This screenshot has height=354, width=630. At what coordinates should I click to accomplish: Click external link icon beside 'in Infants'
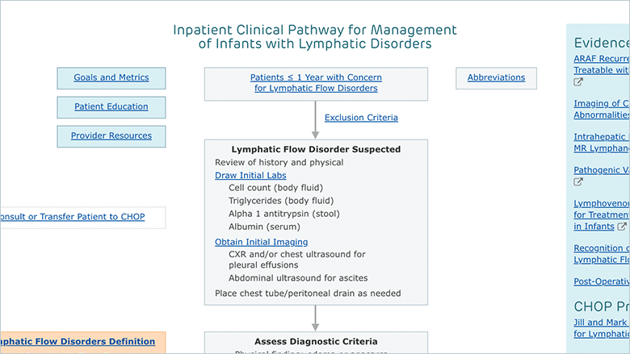point(622,227)
